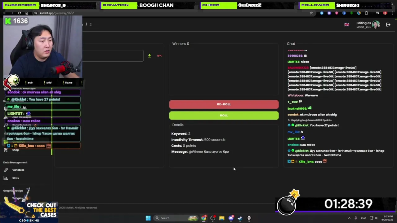
Task: Open the browser media control icon
Action: pos(377,13)
